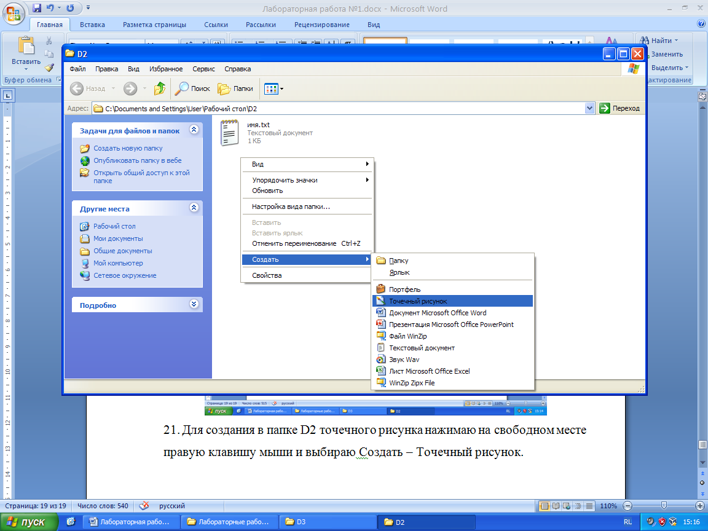Click the Format Painter brush in Word
Viewport: 708px width, 531px height.
[49, 67]
